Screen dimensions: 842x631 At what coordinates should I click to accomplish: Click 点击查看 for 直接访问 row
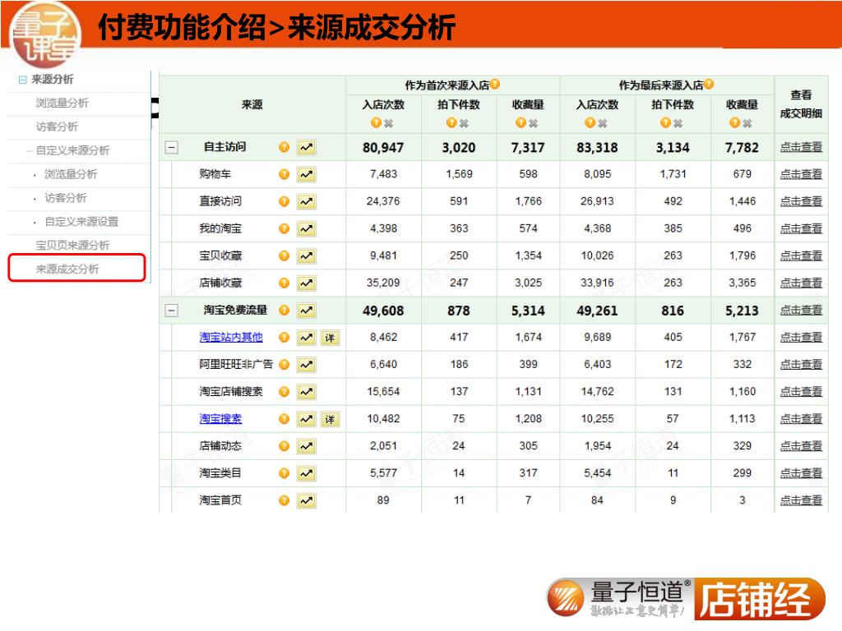click(801, 201)
